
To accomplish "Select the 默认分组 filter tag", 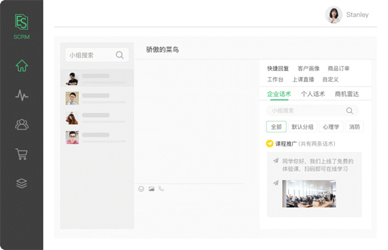I will point(303,127).
